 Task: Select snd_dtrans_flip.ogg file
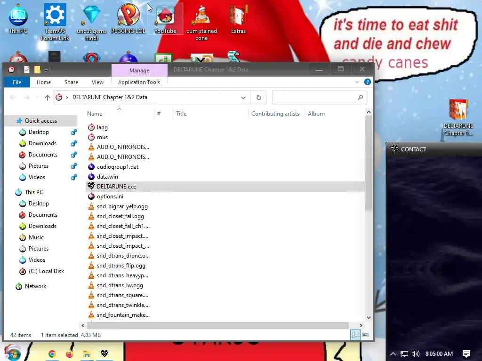coord(121,266)
